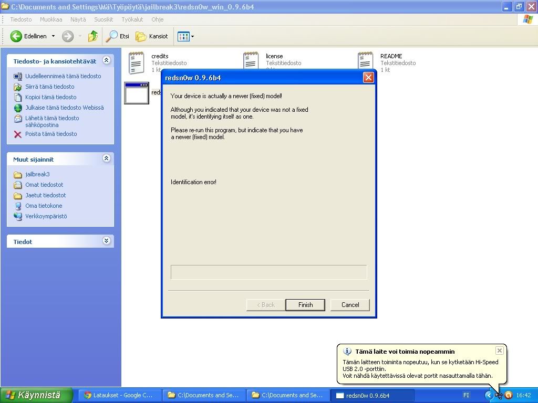Click the redsn0w progress bar
The height and width of the screenshot is (403, 538).
pos(268,272)
